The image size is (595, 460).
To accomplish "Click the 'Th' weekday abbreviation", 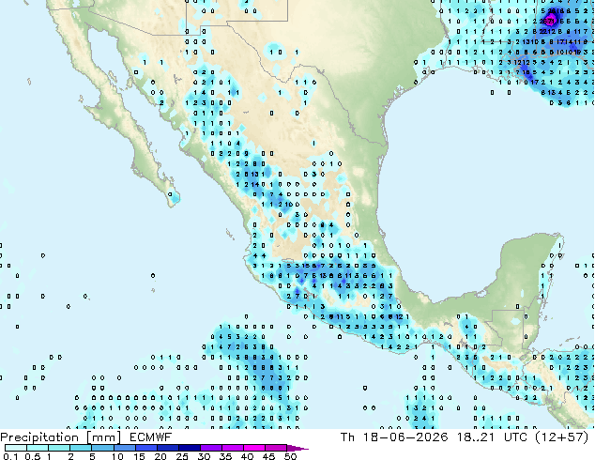I will pyautogui.click(x=347, y=437).
